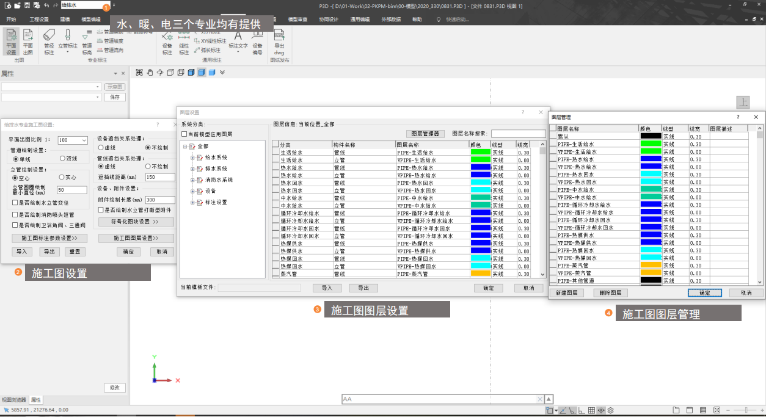Switch to the 协同设计 ribbon tab
Screen dimensions: 766x417
[x=328, y=20]
